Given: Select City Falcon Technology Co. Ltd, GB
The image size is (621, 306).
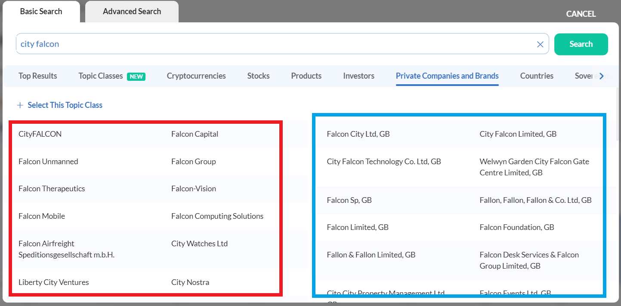Looking at the screenshot, I should [384, 162].
